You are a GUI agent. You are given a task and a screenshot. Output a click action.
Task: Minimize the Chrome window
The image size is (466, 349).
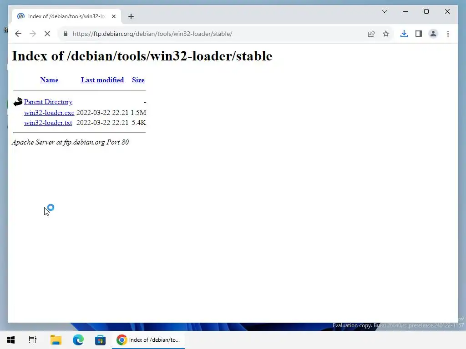[x=405, y=11]
